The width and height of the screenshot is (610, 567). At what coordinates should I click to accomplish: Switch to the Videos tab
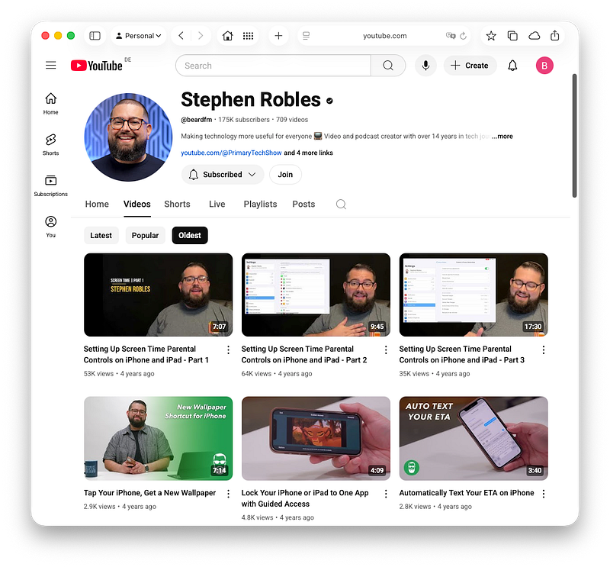point(137,204)
